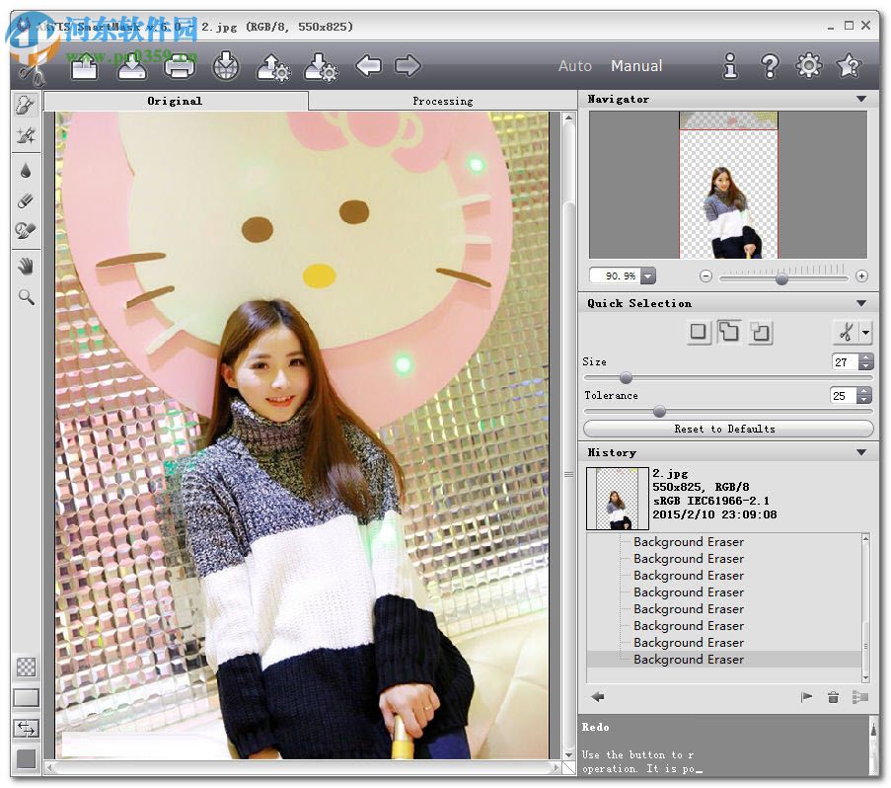Open the Original tab
891x788 pixels.
click(x=175, y=100)
